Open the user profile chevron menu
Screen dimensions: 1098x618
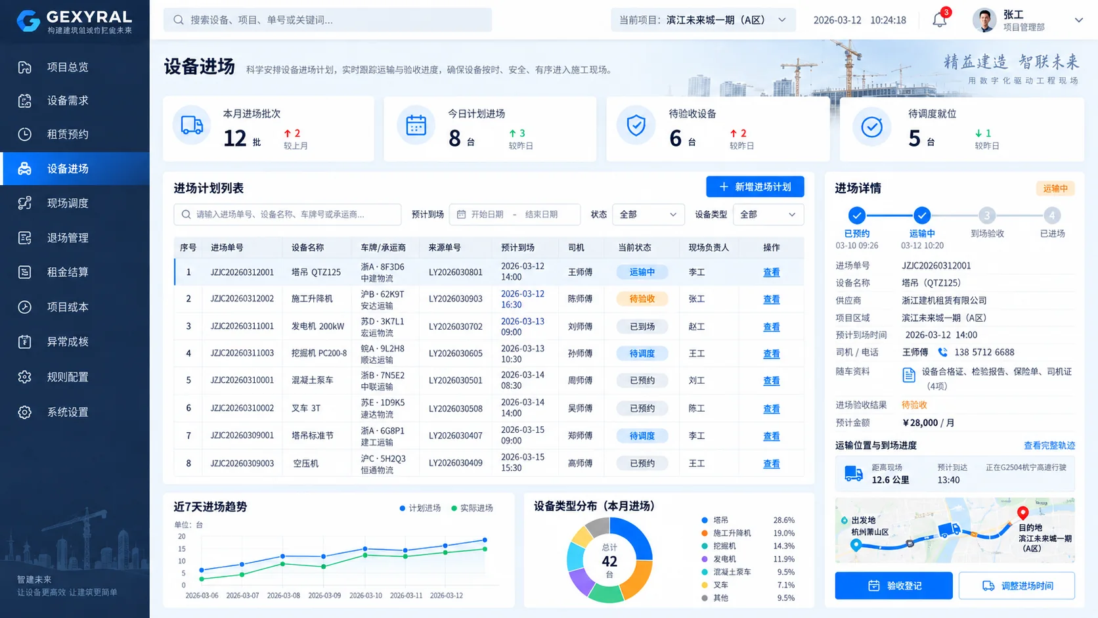tap(1078, 20)
